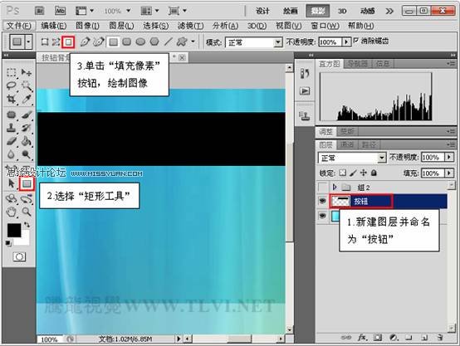Choose Pen tool in options bar

pyautogui.click(x=85, y=41)
